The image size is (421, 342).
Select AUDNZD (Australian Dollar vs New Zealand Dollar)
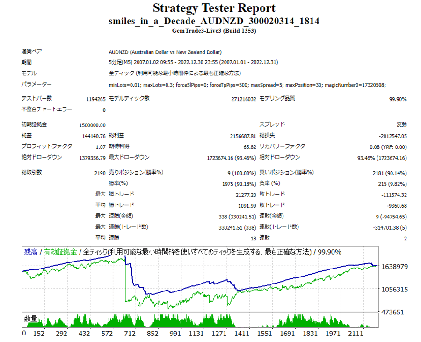(165, 52)
